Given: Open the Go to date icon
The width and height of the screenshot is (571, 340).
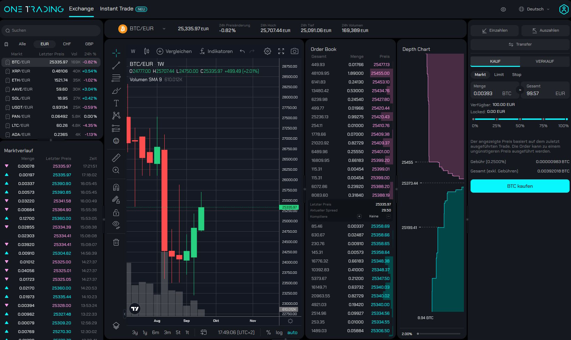Looking at the screenshot, I should [204, 332].
